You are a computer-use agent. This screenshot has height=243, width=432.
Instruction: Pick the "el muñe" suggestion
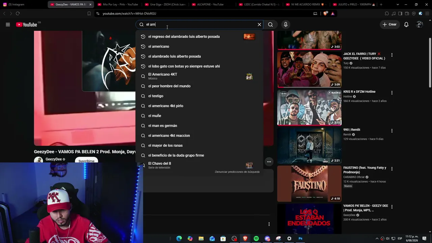tap(199, 116)
